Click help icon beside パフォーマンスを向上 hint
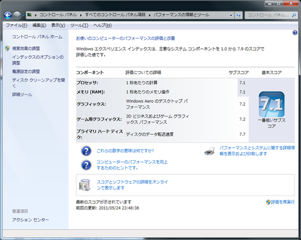 point(86,165)
